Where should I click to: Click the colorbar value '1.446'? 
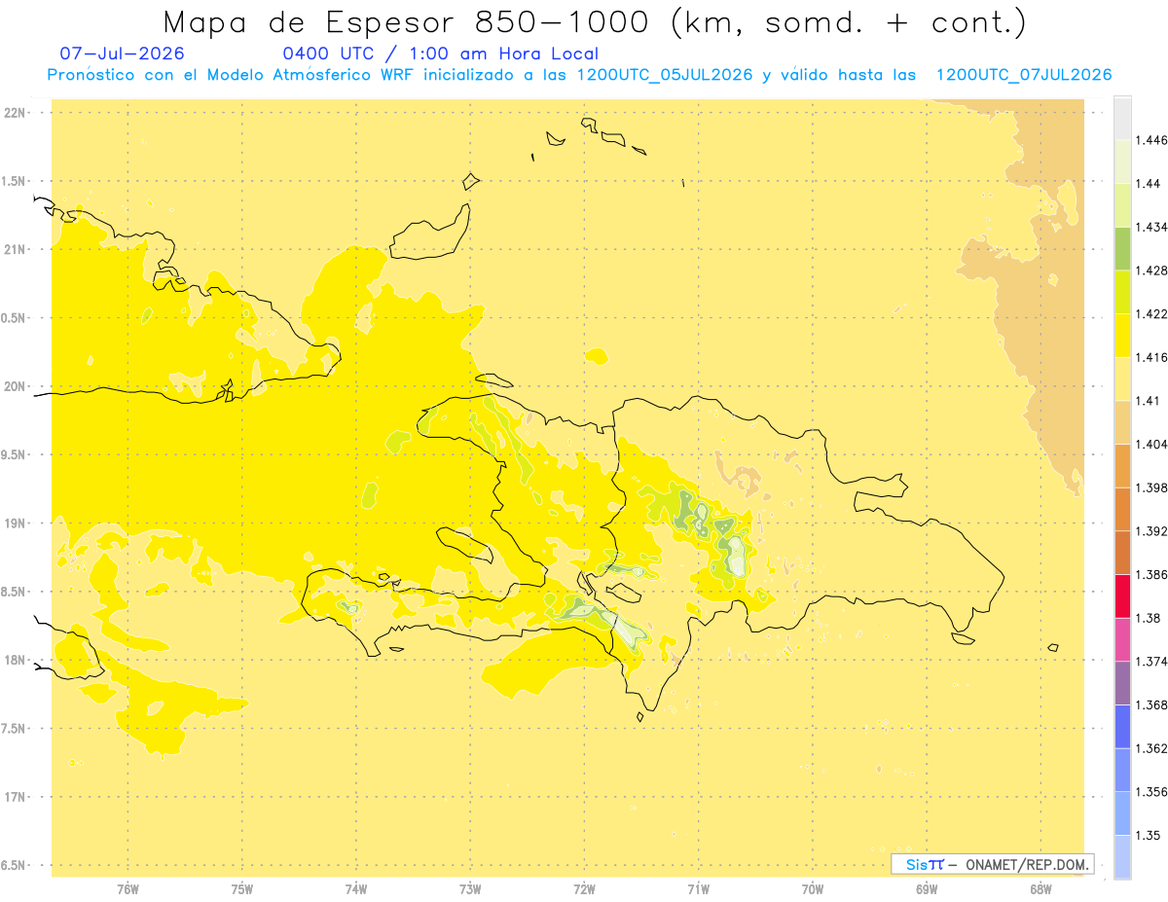pyautogui.click(x=1153, y=140)
